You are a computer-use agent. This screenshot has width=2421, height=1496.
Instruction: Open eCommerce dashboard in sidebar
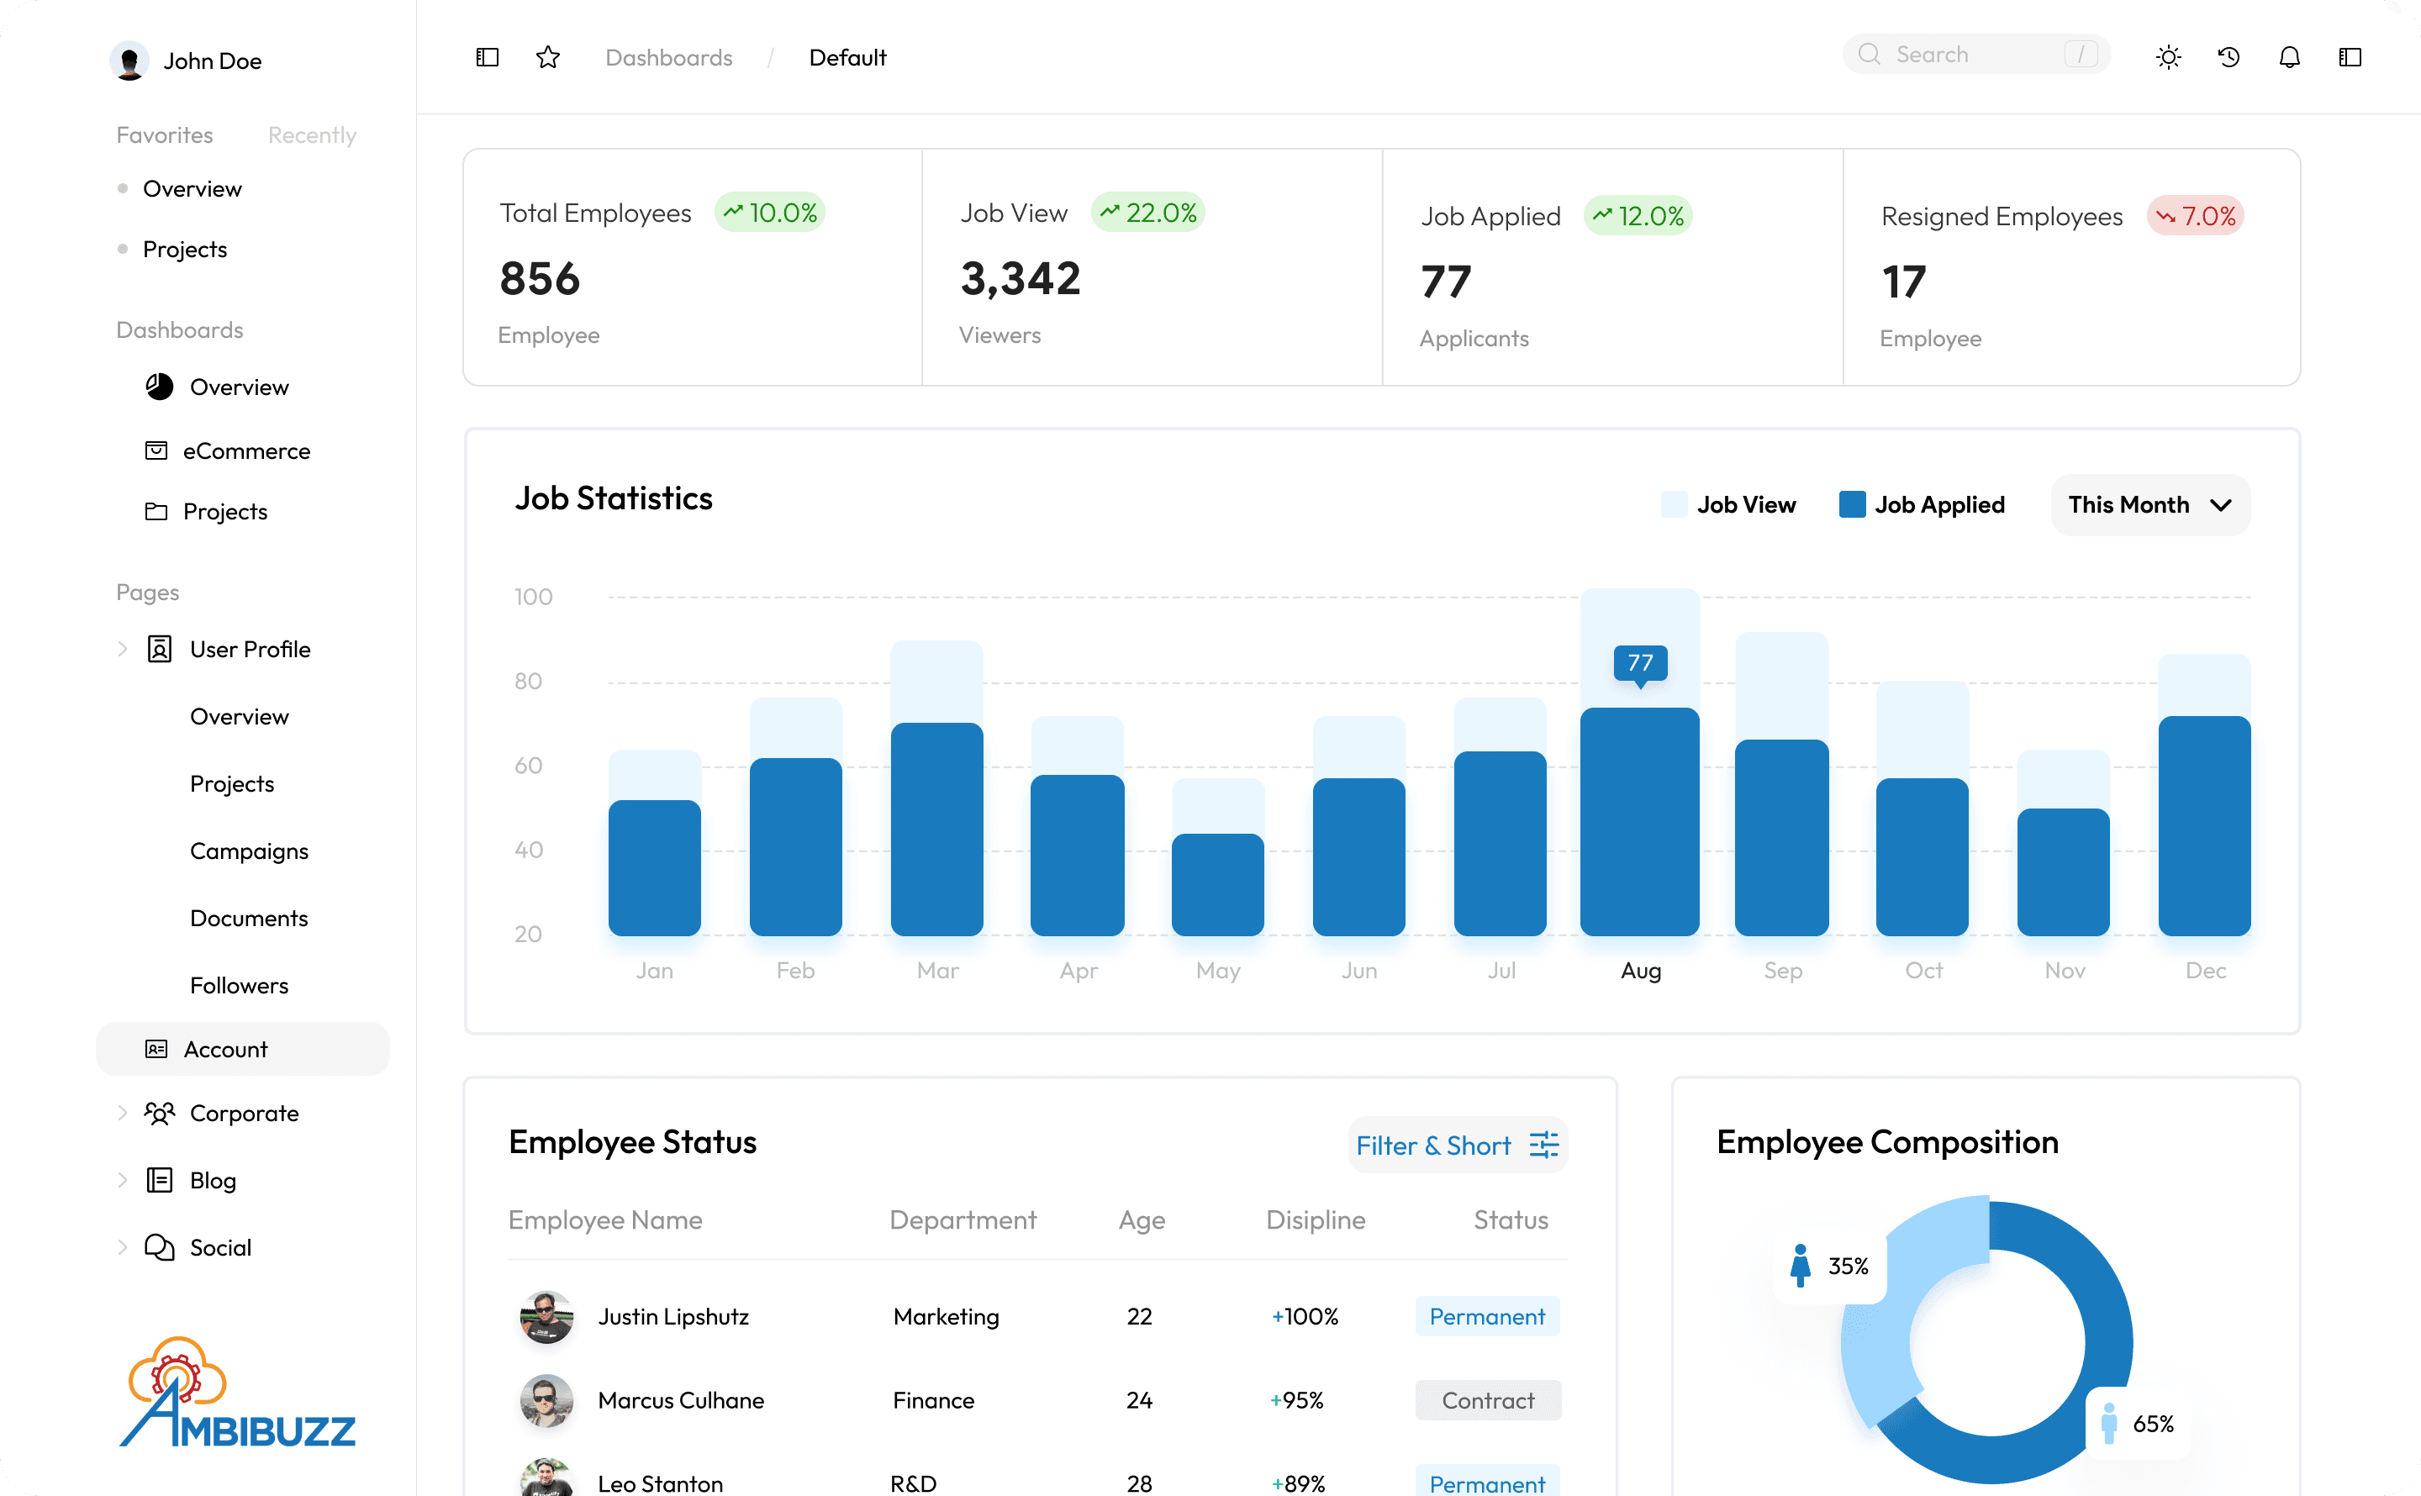pos(245,451)
